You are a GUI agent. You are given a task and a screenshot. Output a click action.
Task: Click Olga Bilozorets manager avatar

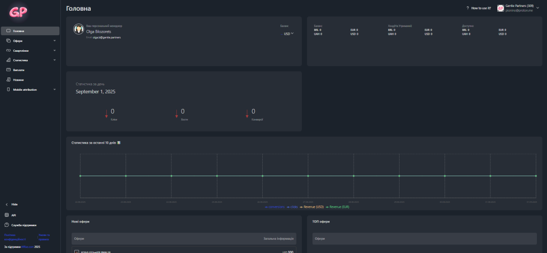(79, 30)
